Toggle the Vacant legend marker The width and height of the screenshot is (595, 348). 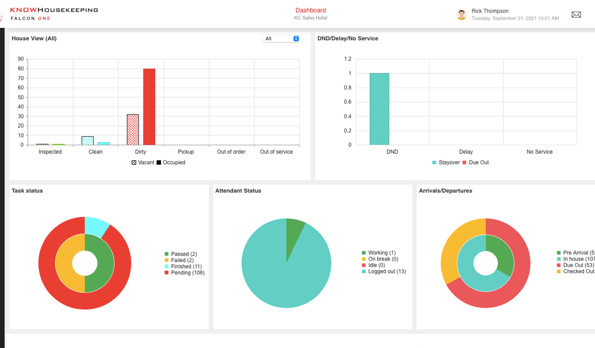tap(134, 163)
